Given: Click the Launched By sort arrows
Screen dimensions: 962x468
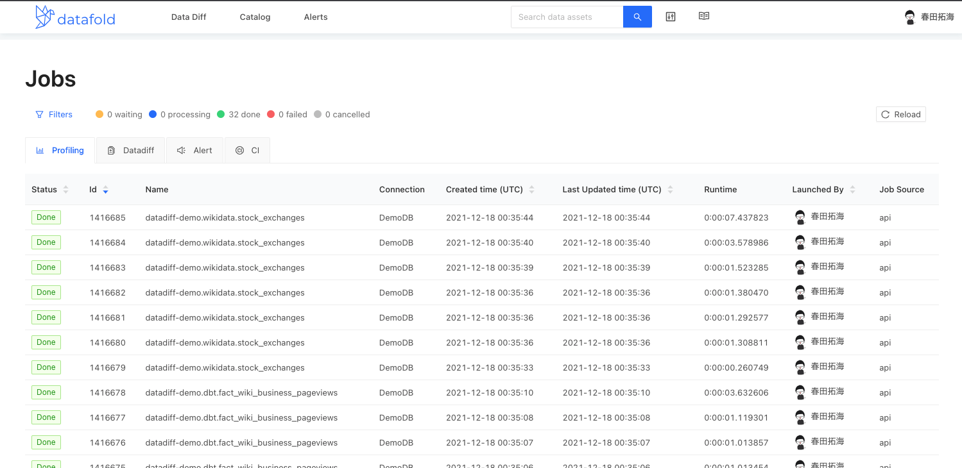Looking at the screenshot, I should 852,190.
